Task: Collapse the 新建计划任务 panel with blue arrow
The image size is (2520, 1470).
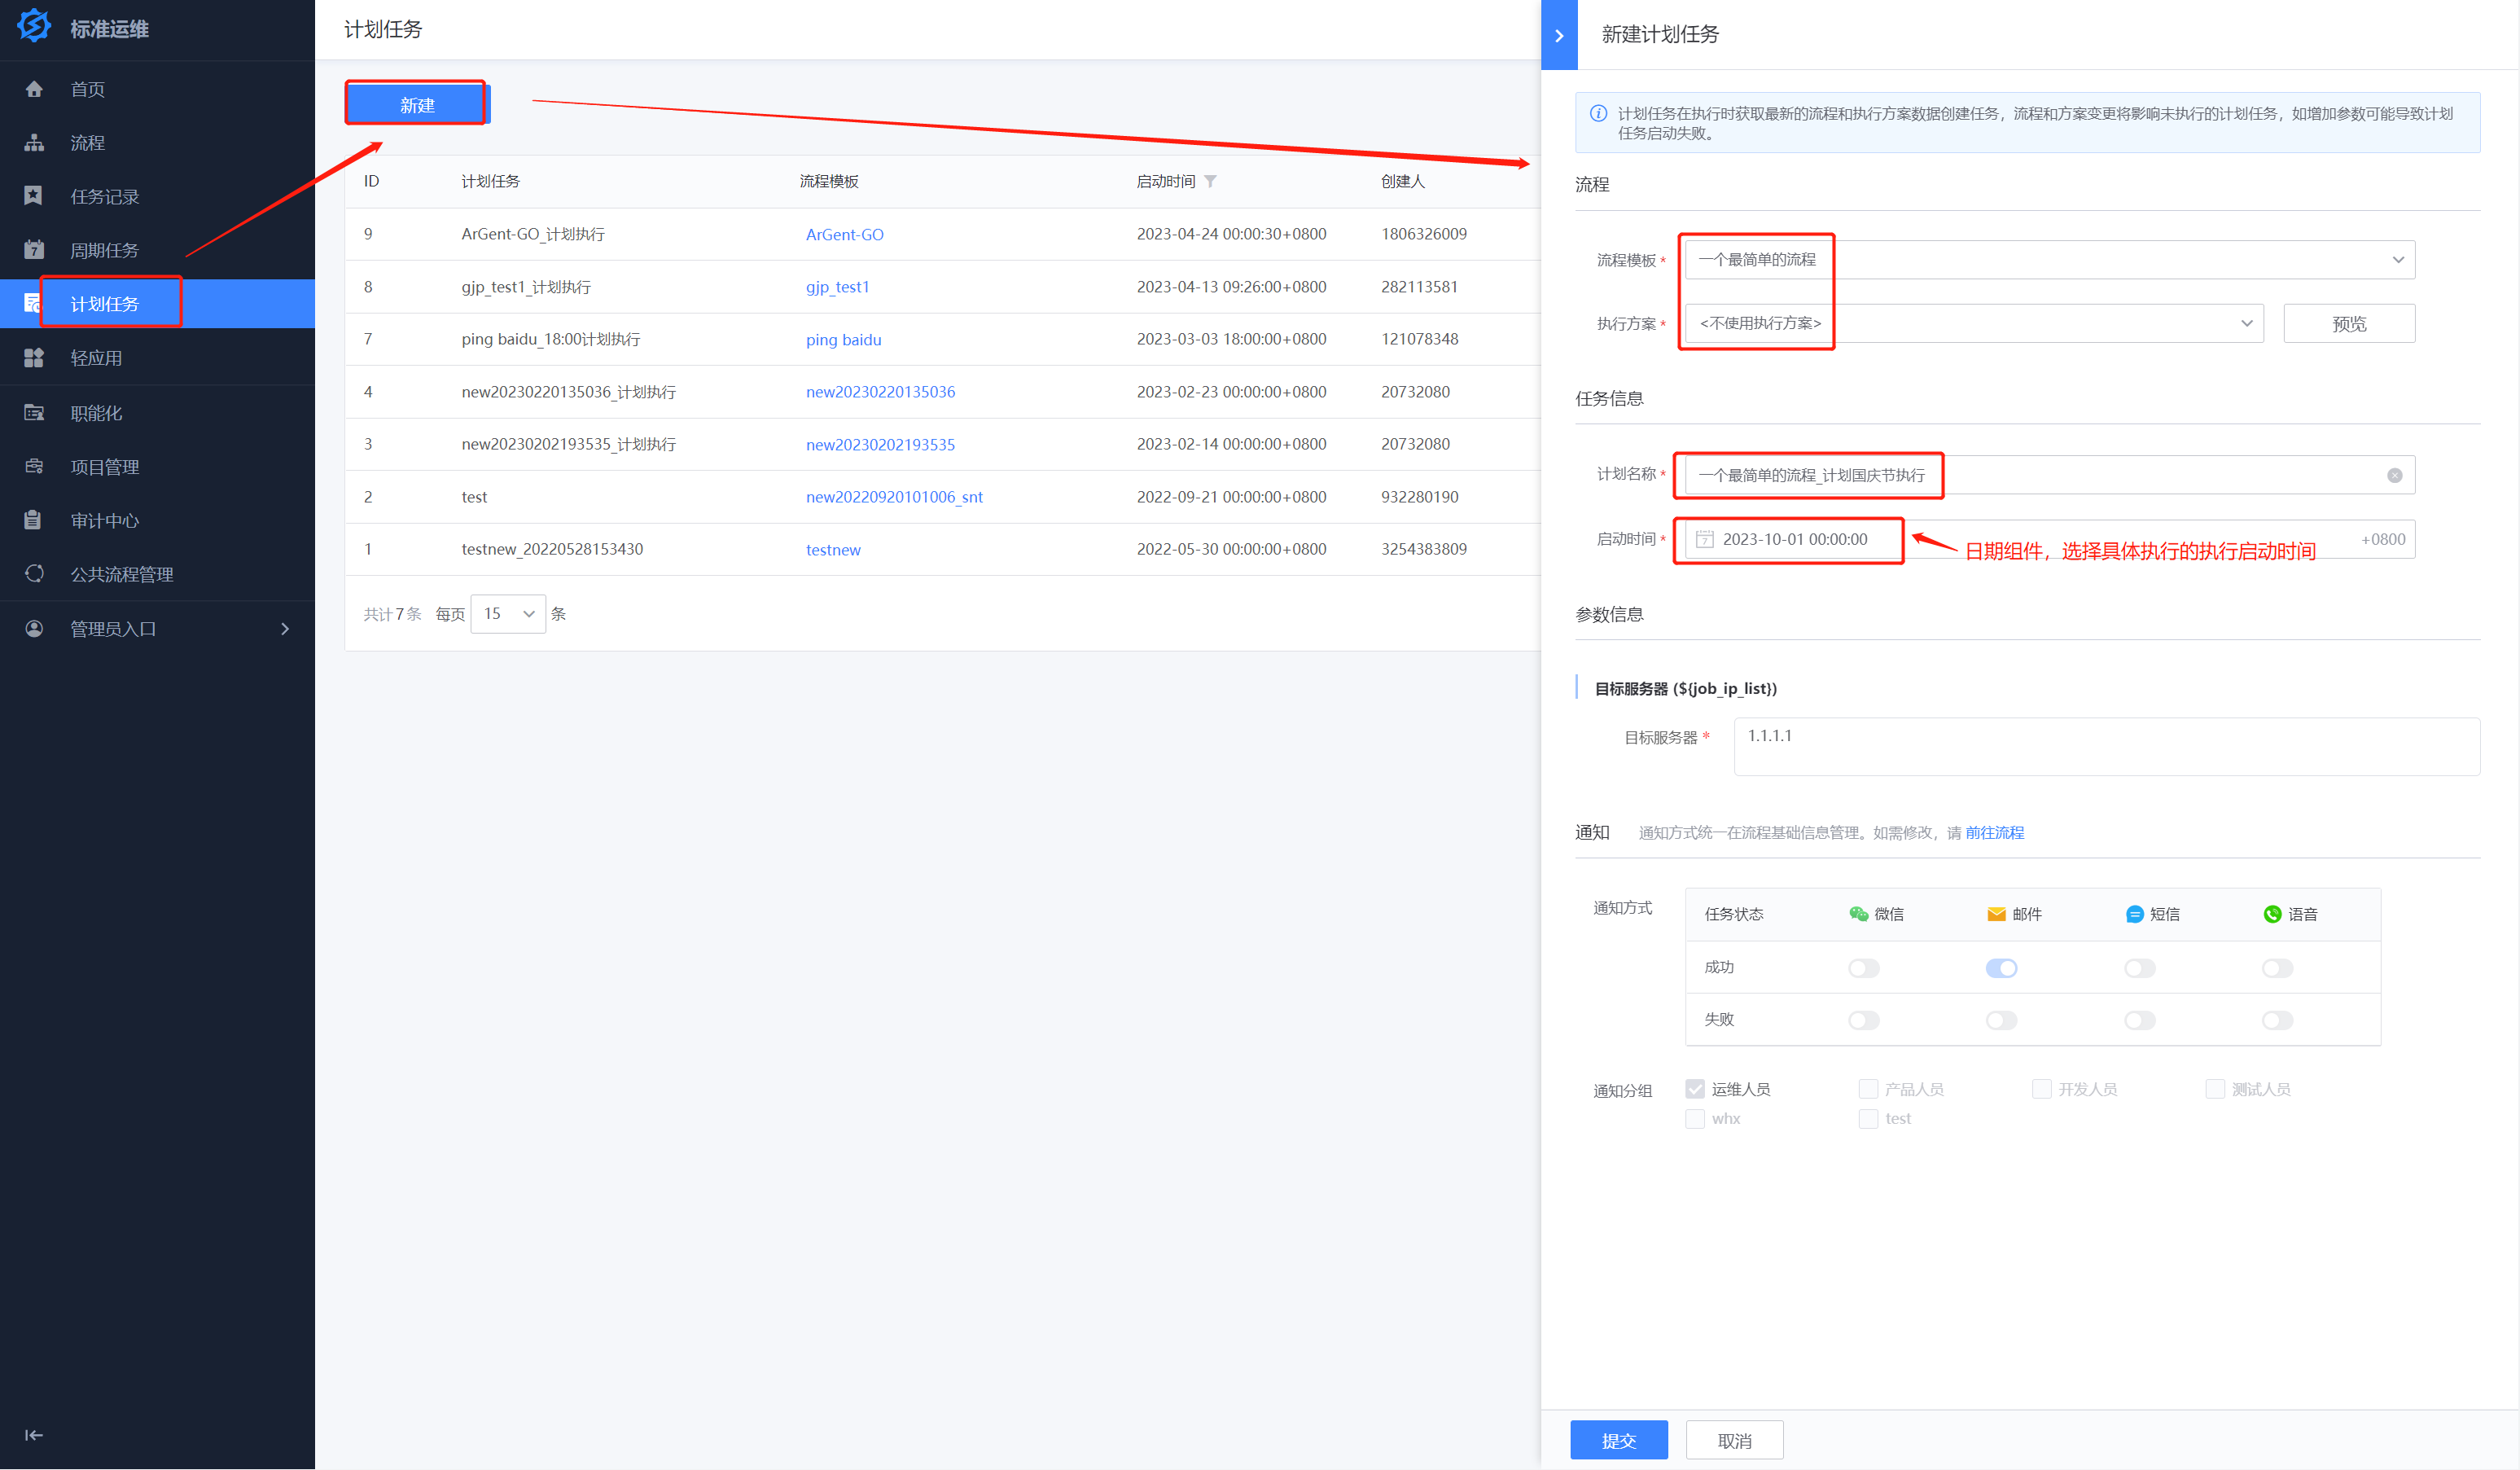Action: tap(1558, 35)
